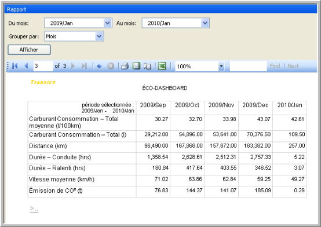Click the Vitesse moyenne (km/h) label
This screenshot has height=227, width=321.
coord(61,180)
